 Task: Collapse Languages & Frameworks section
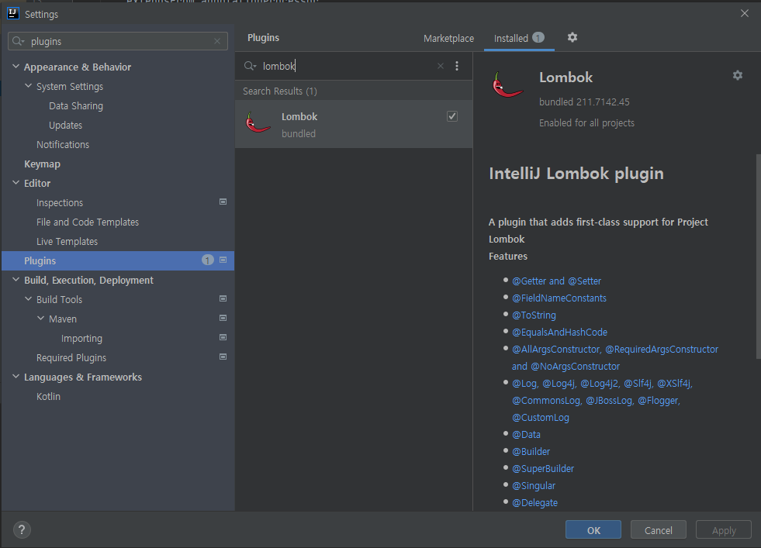[x=16, y=377]
